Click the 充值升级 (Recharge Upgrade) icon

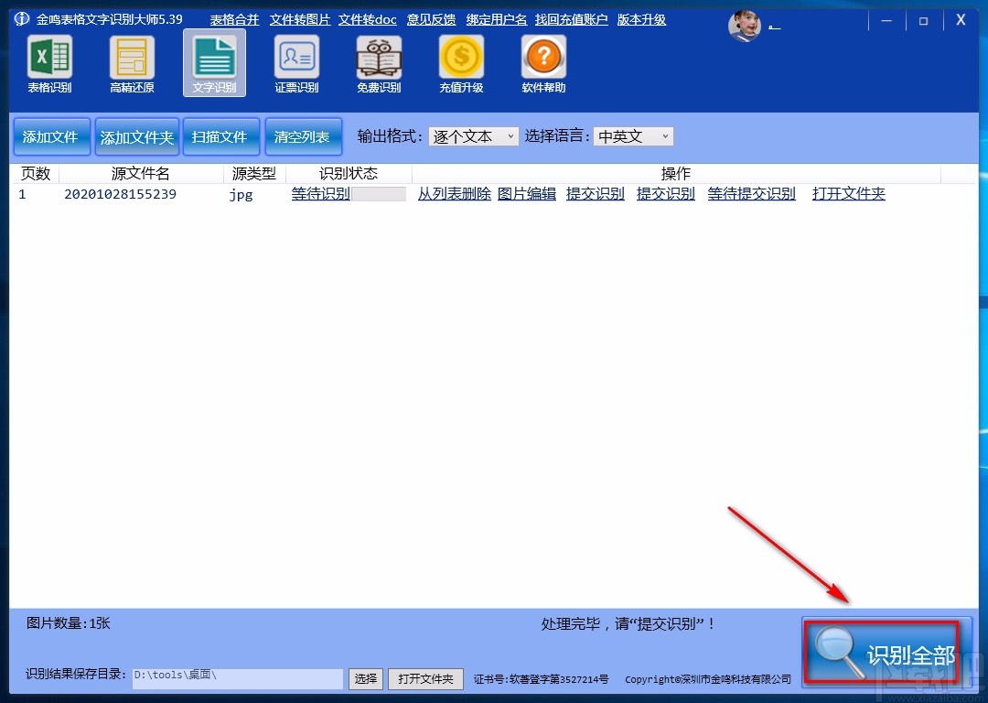[x=461, y=64]
